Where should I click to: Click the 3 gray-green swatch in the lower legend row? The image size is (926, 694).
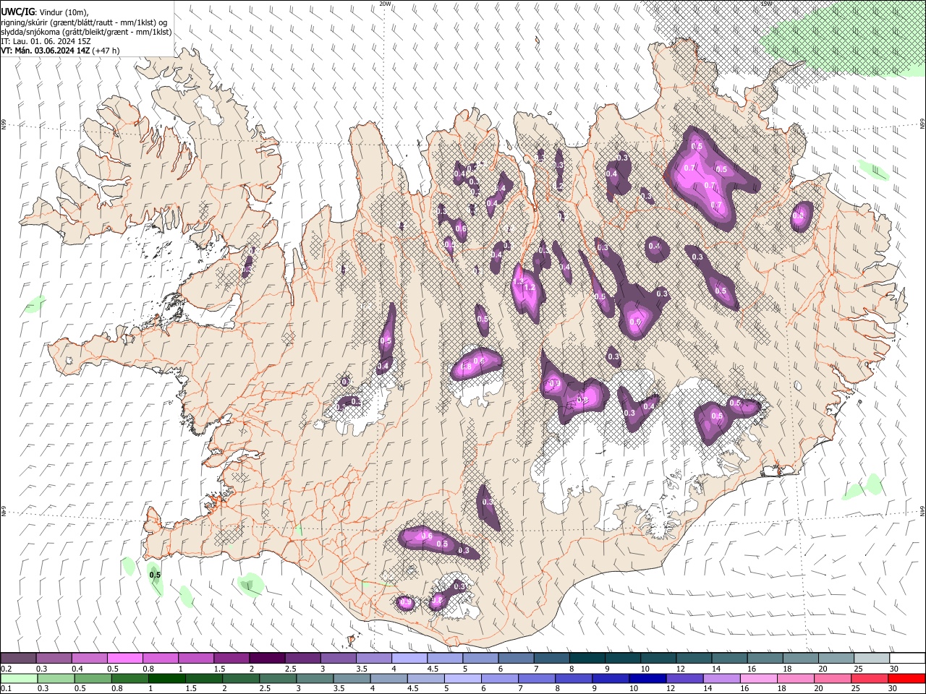315,678
